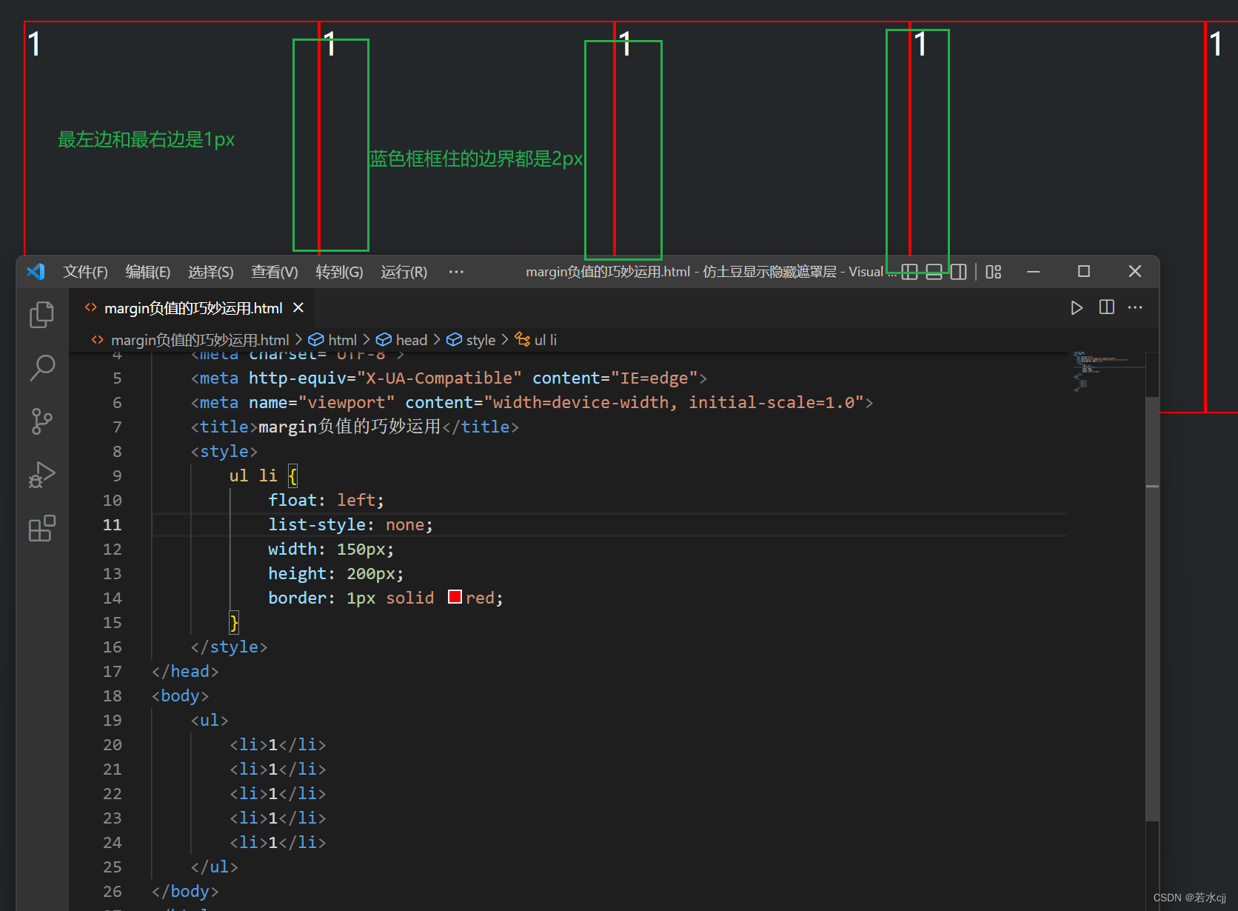The image size is (1238, 911).
Task: Click the editor vertical scrollbar thumb
Action: tap(1152, 607)
